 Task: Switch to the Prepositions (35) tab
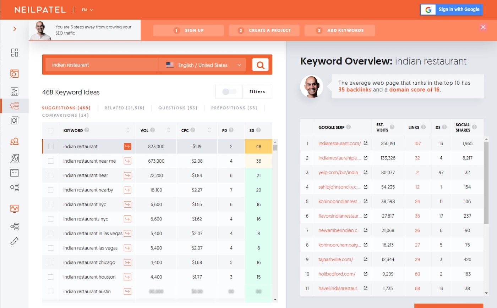[x=234, y=108]
